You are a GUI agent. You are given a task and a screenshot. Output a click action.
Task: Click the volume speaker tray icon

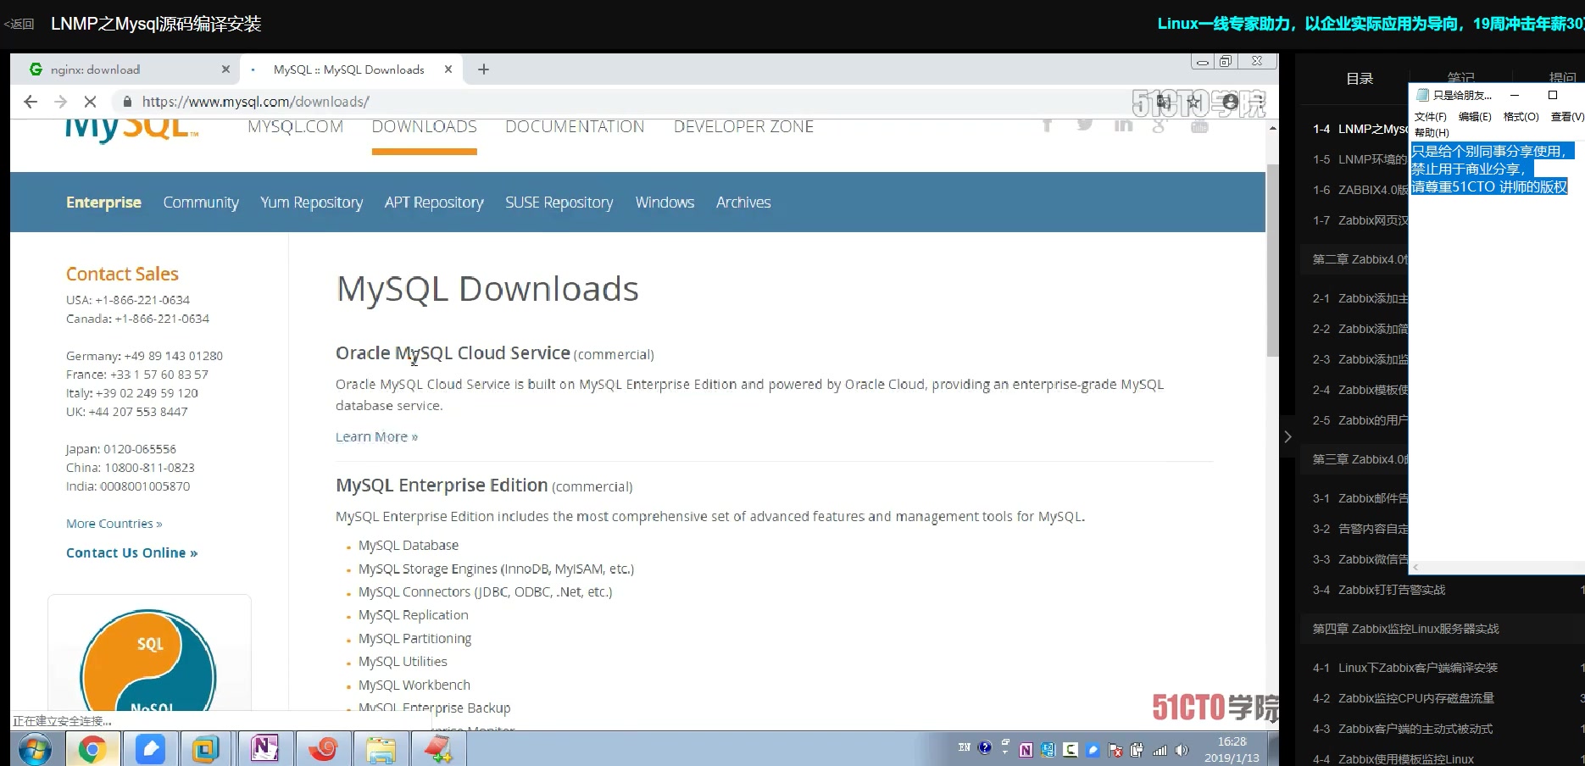point(1182,750)
